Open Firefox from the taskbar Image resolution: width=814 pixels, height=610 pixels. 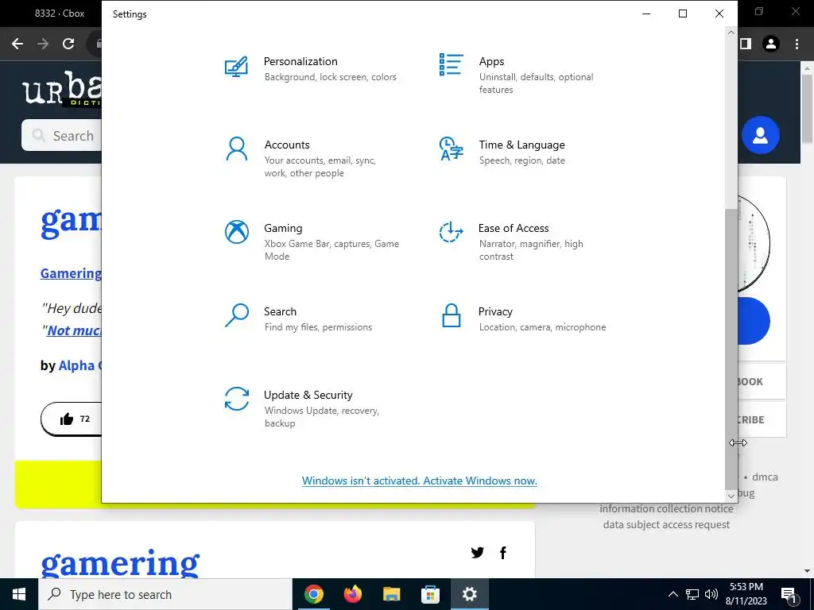[352, 594]
